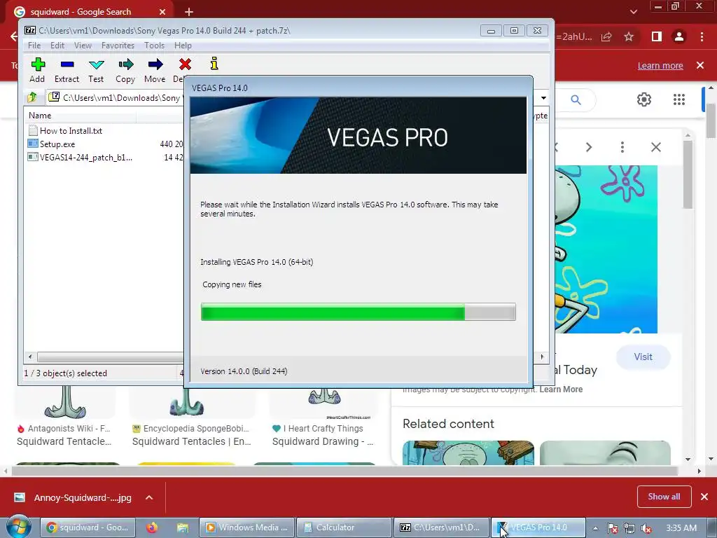The height and width of the screenshot is (538, 717).
Task: Open I Heart Crafty Things result
Action: pos(323,441)
